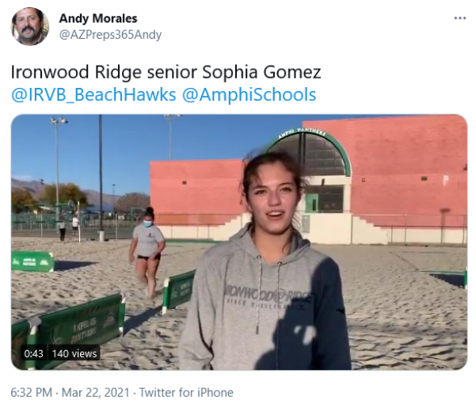The image size is (476, 408).
Task: Click the 0:43 video duration badge
Action: pyautogui.click(x=33, y=353)
